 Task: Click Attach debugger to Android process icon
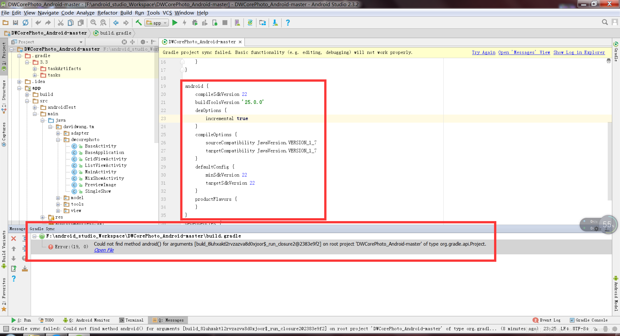215,23
